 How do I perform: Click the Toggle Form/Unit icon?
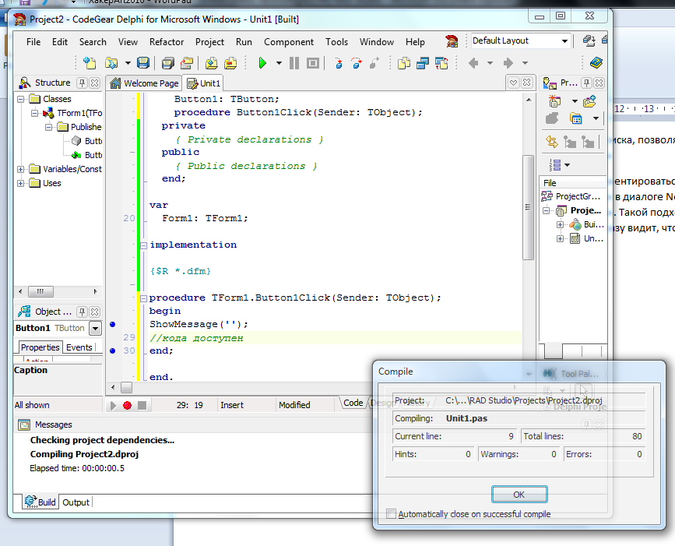(441, 63)
